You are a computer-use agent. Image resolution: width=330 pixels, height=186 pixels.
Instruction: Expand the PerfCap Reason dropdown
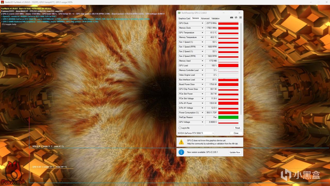click(202, 117)
